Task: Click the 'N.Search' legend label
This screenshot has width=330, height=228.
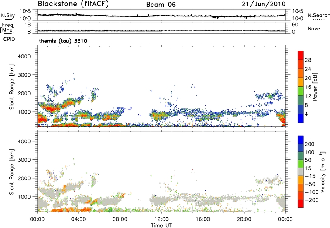Action: (x=318, y=15)
